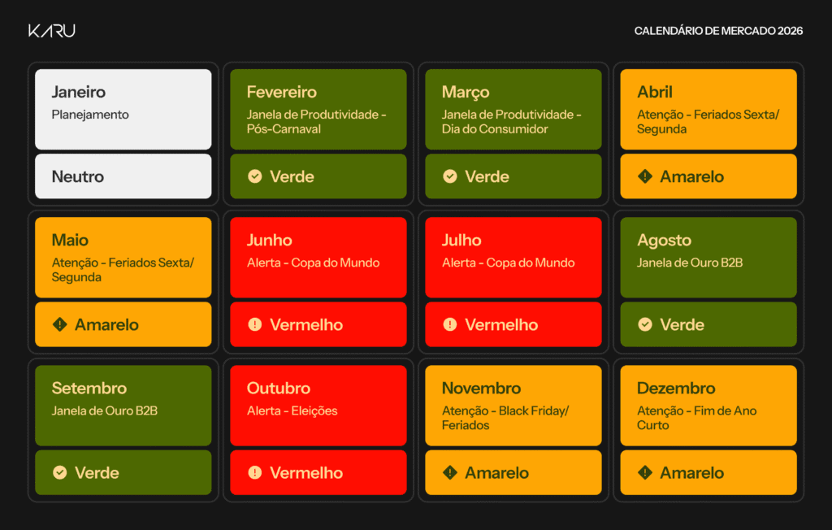This screenshot has width=832, height=530.
Task: Select the Agosto Janela de Ouro card
Action: click(x=708, y=257)
